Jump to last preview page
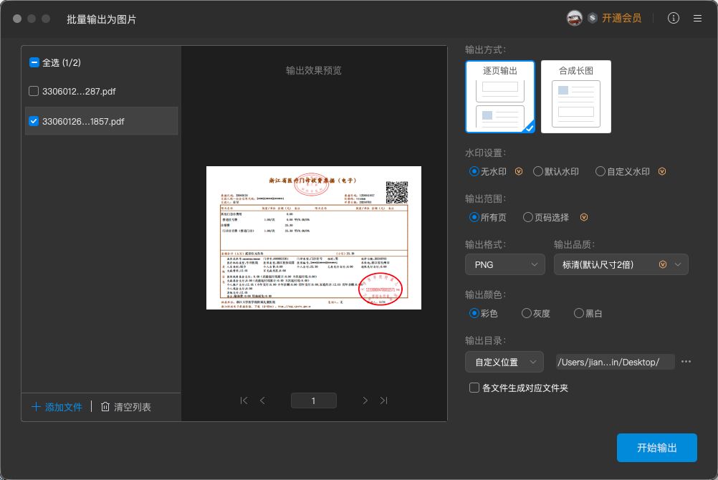The height and width of the screenshot is (480, 718). click(384, 400)
